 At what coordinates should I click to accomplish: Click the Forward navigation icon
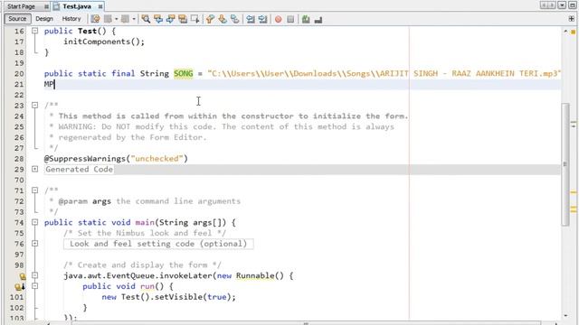coord(126,19)
